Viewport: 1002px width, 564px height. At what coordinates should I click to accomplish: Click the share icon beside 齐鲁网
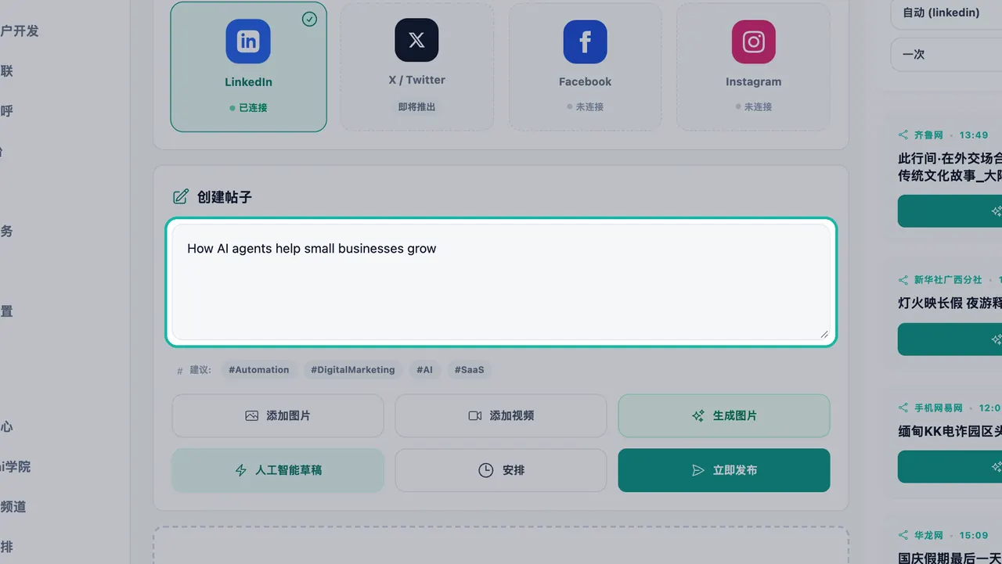[x=903, y=135]
